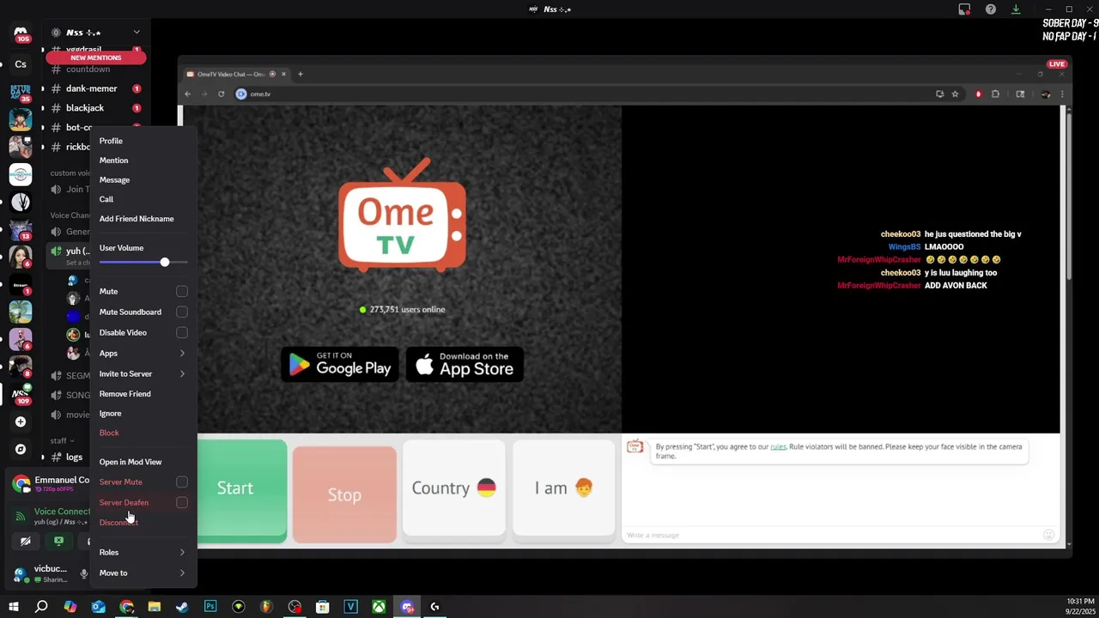This screenshot has height=618, width=1099.
Task: Open Xbox app from the taskbar
Action: 379,607
